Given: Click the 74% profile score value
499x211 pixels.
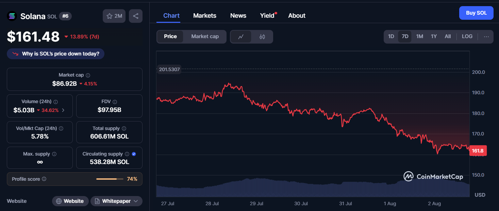Looking at the screenshot, I should click(x=132, y=179).
